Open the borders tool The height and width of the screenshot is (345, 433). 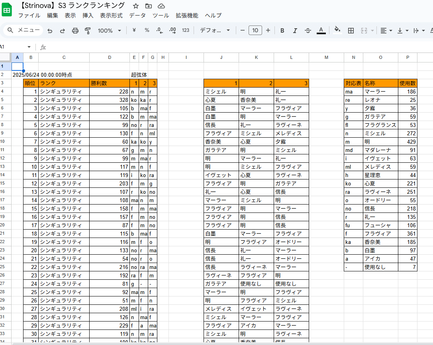coord(351,30)
